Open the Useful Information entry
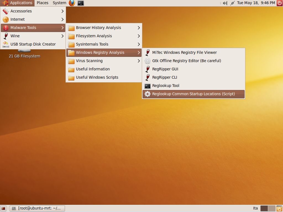The height and width of the screenshot is (212, 283). pos(104,69)
